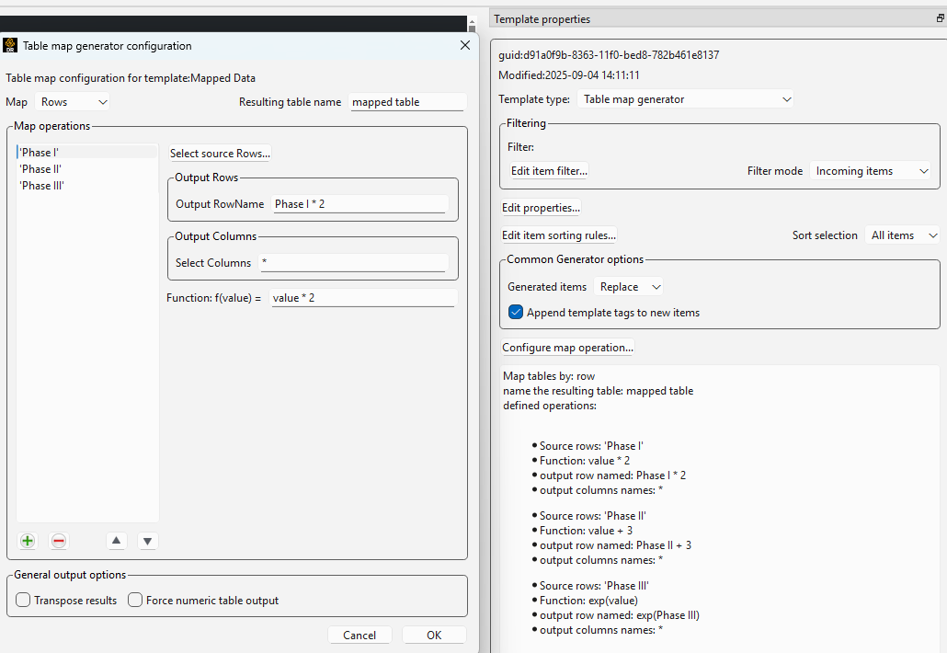
Task: Open the Filter mode dropdown
Action: (871, 171)
